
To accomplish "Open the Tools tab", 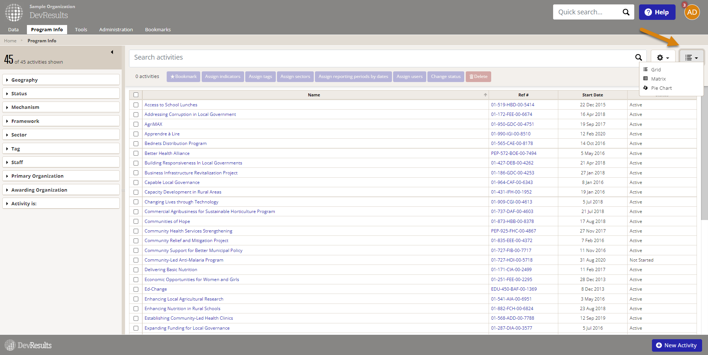I will (x=81, y=29).
